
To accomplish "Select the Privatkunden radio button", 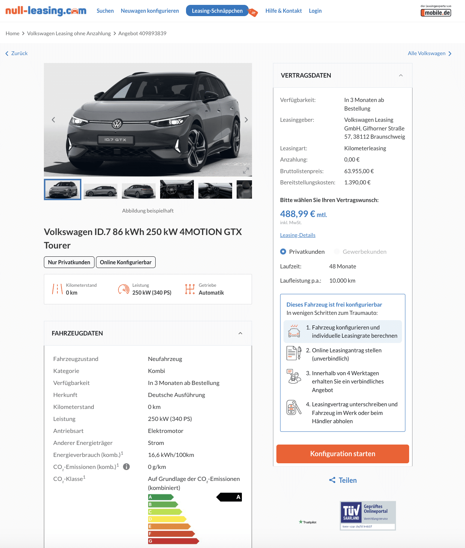I will [x=283, y=252].
